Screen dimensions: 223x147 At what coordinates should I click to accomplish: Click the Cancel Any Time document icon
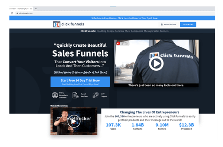click(75, 95)
